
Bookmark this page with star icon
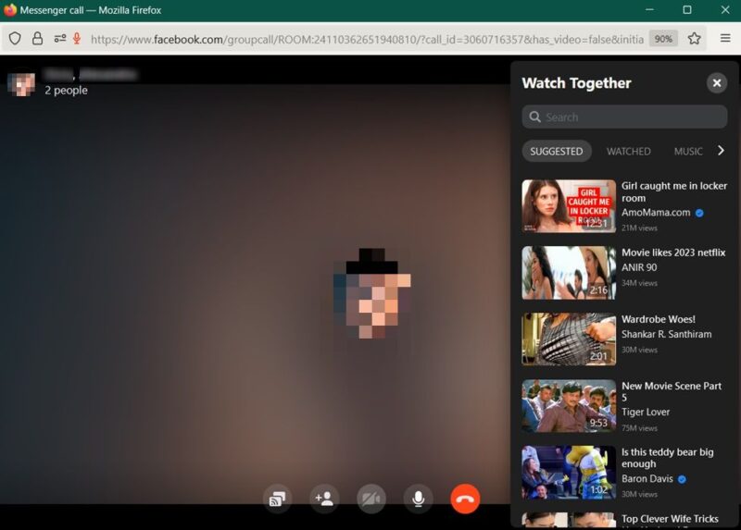point(694,38)
